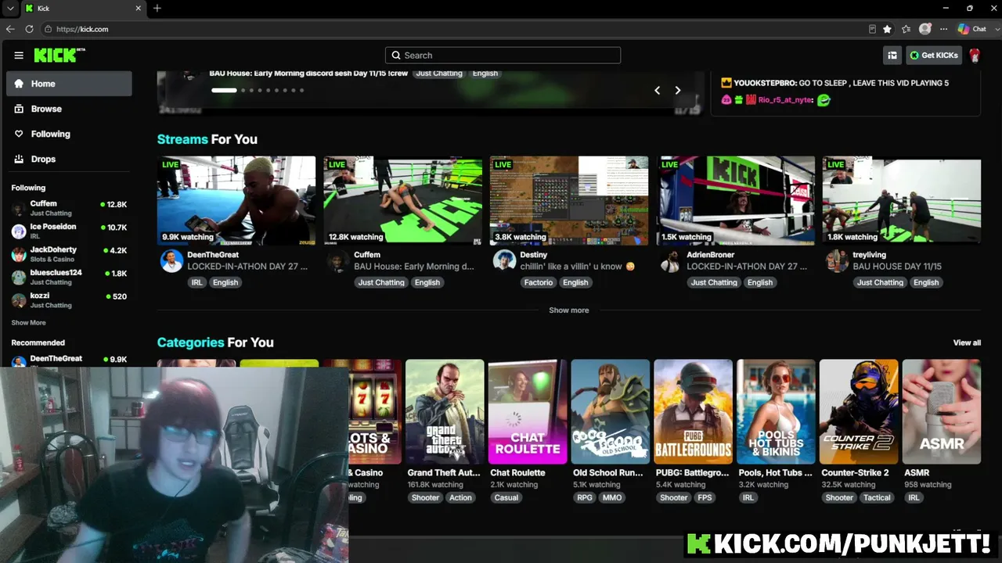Viewport: 1002px width, 563px height.
Task: Click treyliving avatar under stream card
Action: tap(837, 261)
